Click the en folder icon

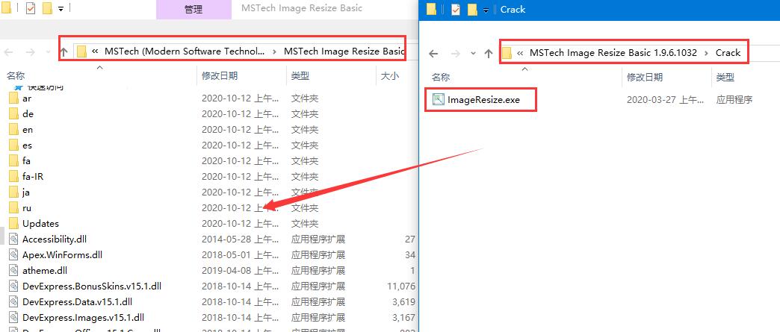(14, 130)
